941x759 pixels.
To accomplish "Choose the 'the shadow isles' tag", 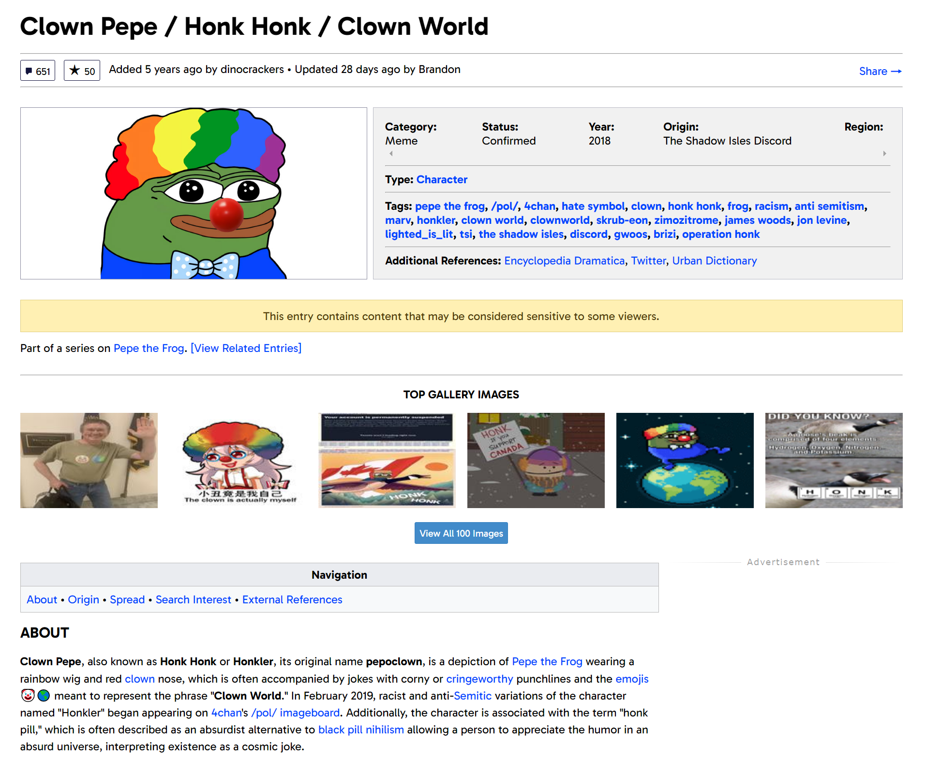I will coord(521,234).
